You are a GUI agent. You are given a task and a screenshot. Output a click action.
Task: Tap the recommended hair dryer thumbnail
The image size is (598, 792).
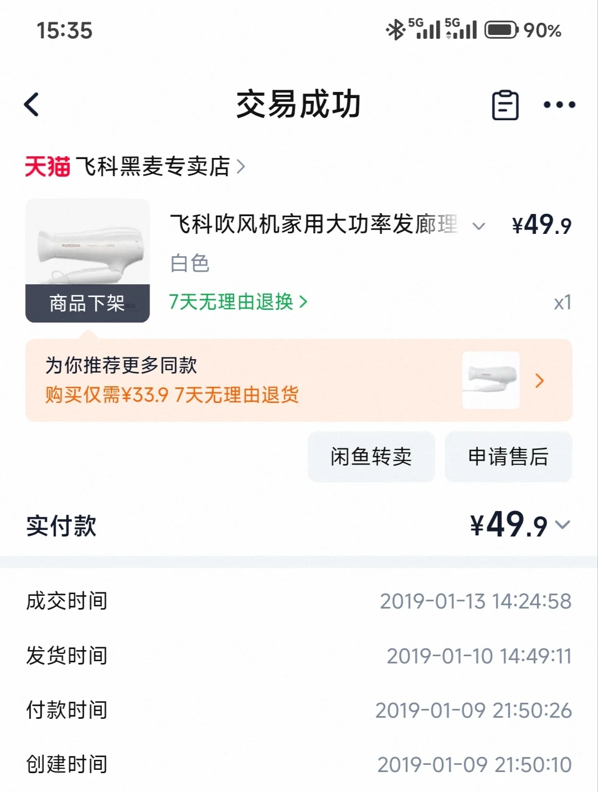tap(491, 380)
